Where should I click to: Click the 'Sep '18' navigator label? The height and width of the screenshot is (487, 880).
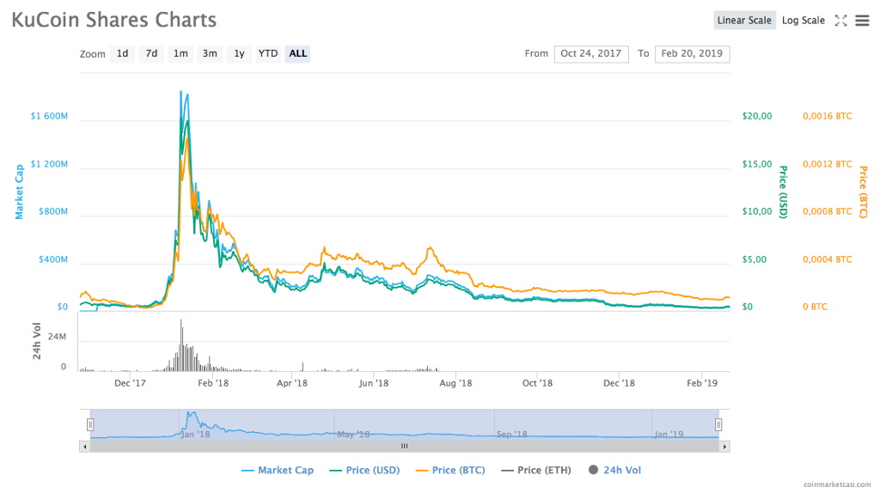pos(512,435)
